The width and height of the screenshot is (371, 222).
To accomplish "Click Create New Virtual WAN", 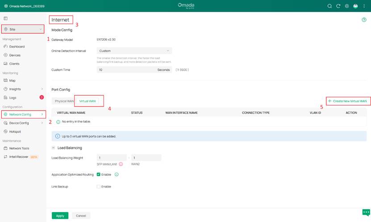I will 347,101.
